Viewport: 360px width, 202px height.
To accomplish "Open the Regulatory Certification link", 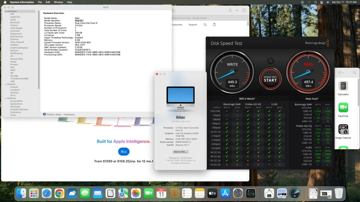I will 180,158.
